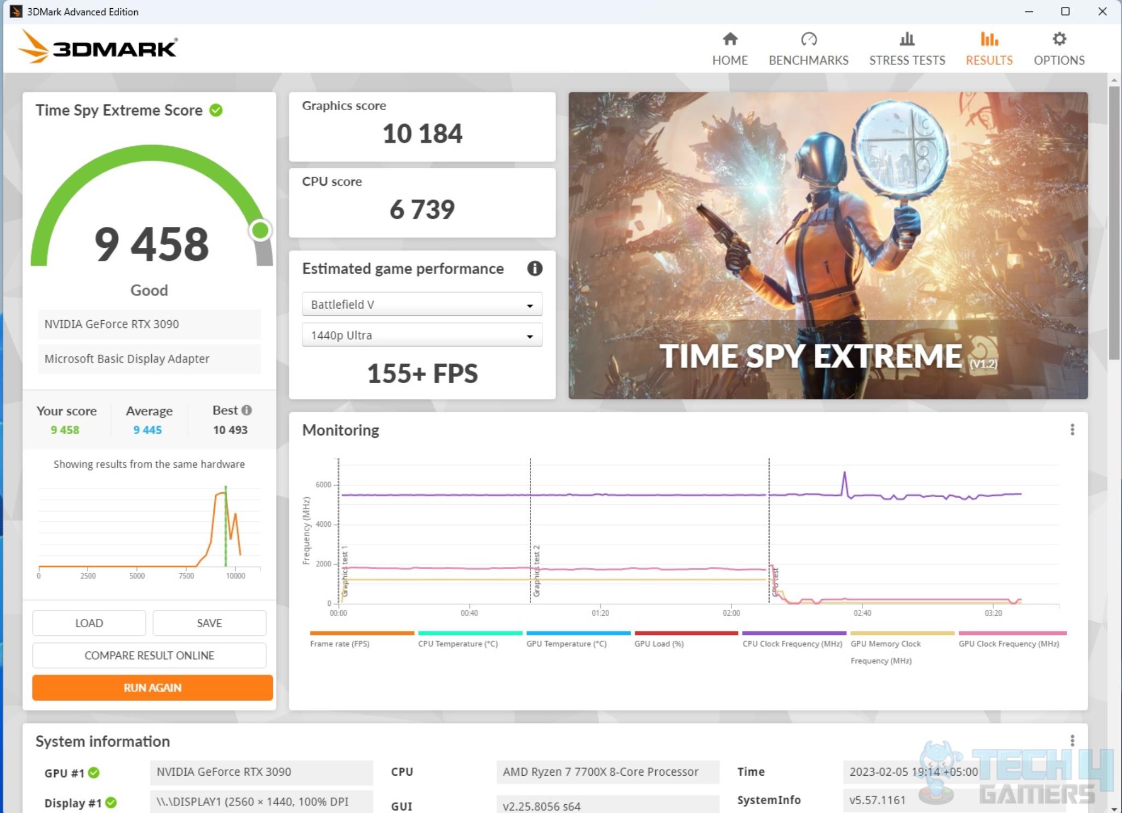Toggle the CPU Clock Frequency legend
The height and width of the screenshot is (813, 1122).
(794, 640)
